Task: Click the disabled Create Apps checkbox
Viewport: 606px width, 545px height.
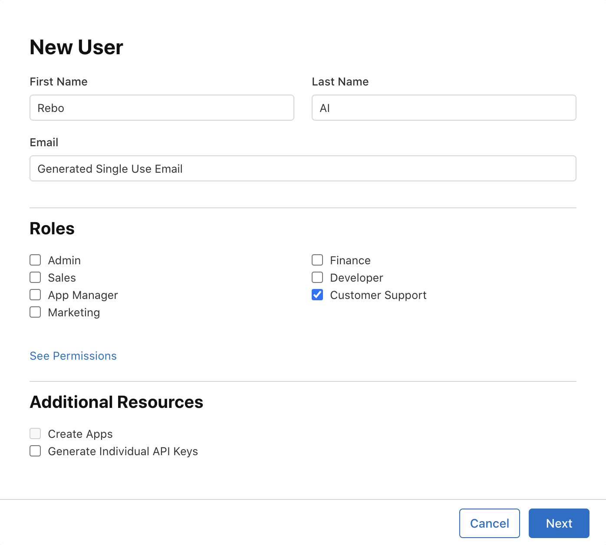Action: (x=35, y=433)
